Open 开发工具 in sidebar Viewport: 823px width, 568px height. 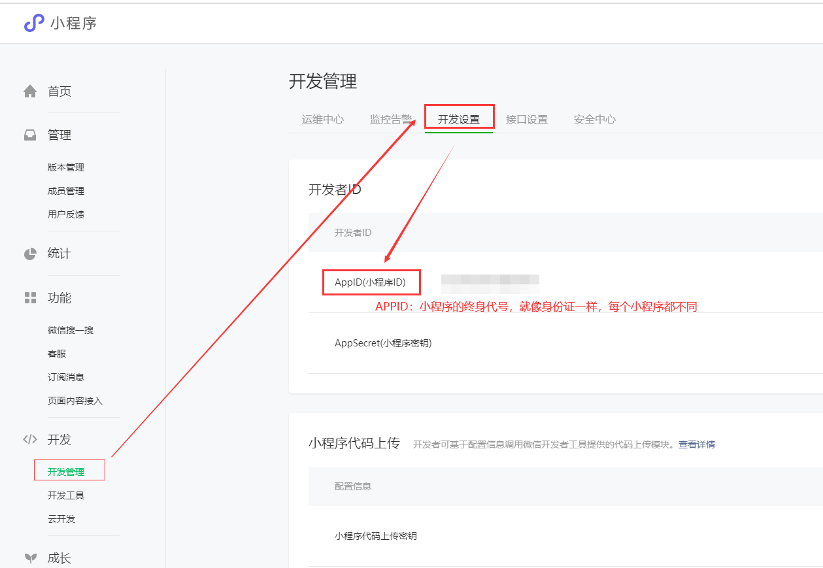click(x=66, y=495)
